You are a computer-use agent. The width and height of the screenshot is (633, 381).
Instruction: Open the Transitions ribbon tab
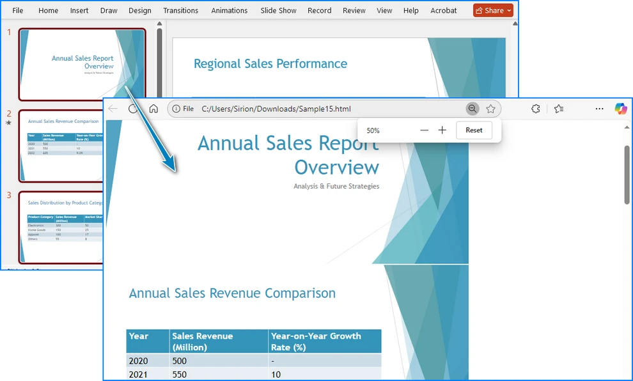click(x=181, y=10)
